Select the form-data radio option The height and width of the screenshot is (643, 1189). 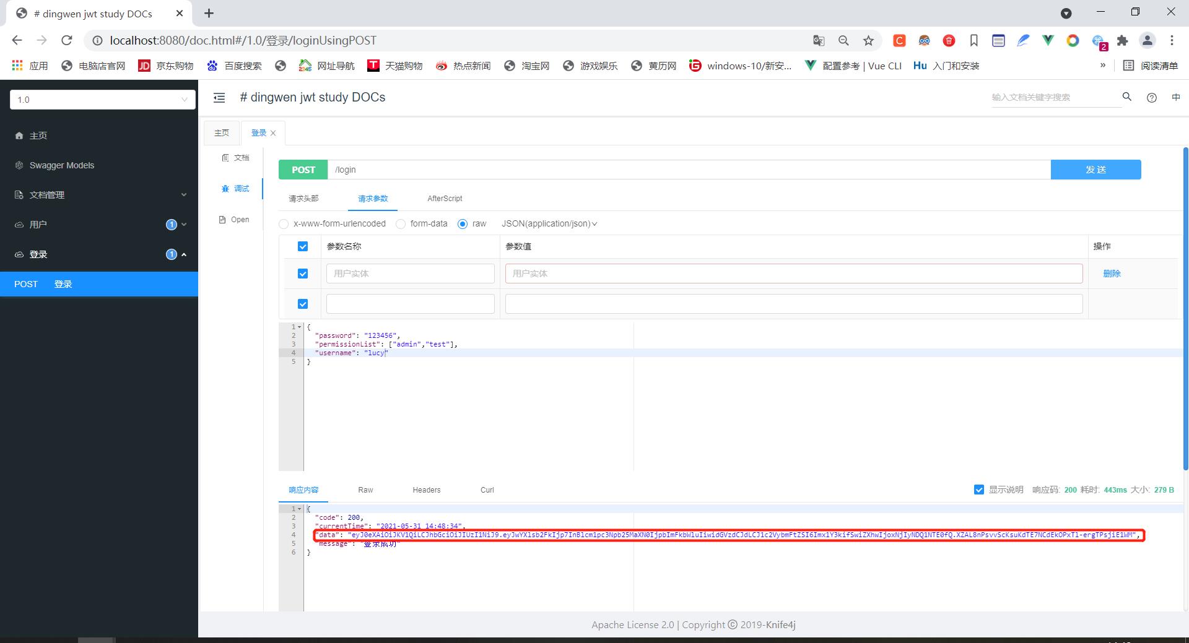click(x=401, y=224)
